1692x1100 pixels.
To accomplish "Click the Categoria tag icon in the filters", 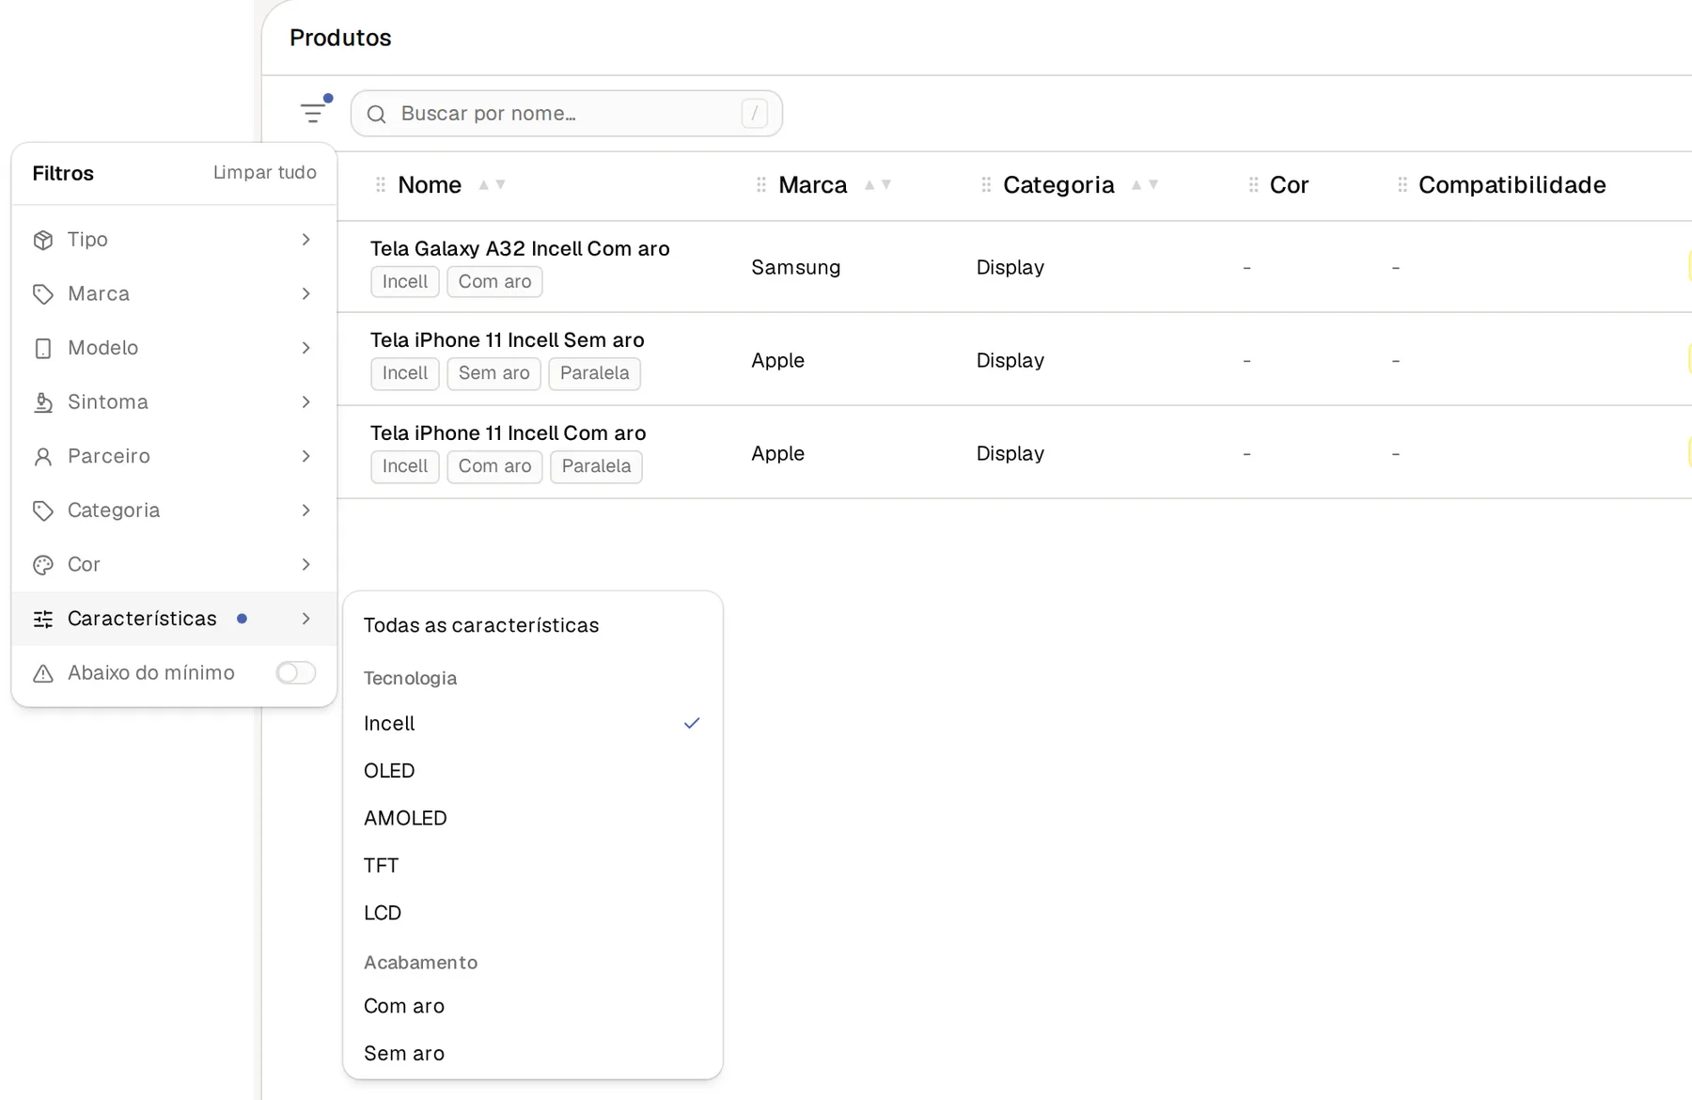I will (43, 511).
